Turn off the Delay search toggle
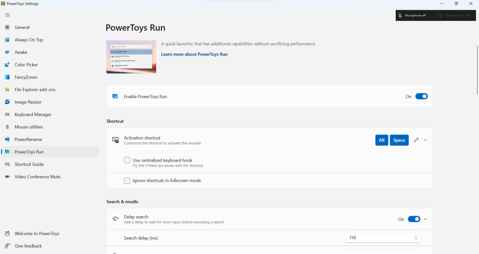 414,219
